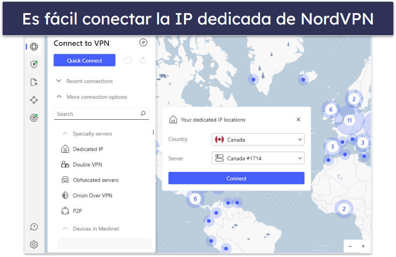Viewport: 396px width, 257px height.
Task: Click the circled IP icon beside Connect to VPN
Action: pyautogui.click(x=143, y=43)
